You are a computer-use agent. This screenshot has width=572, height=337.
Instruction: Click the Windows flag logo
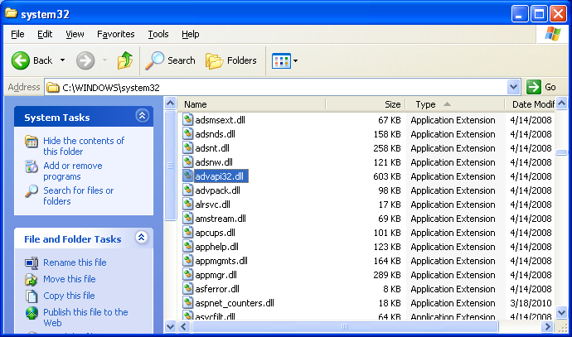pos(553,34)
